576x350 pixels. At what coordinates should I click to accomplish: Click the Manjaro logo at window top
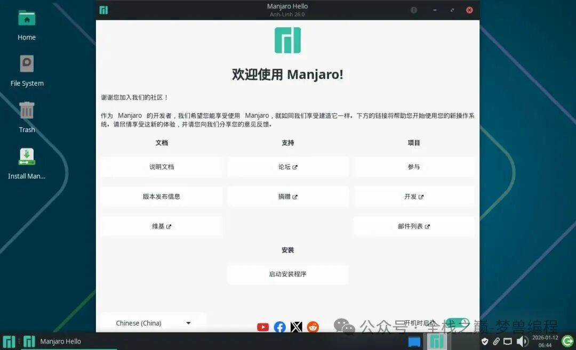287,40
